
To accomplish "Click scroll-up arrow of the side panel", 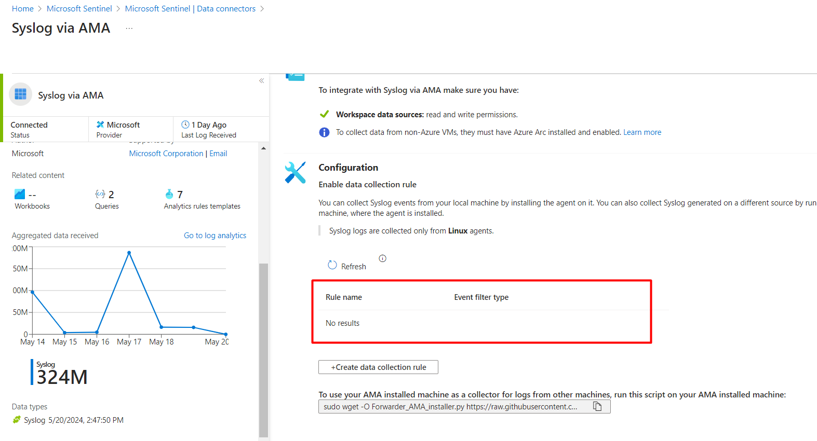I will [x=264, y=148].
